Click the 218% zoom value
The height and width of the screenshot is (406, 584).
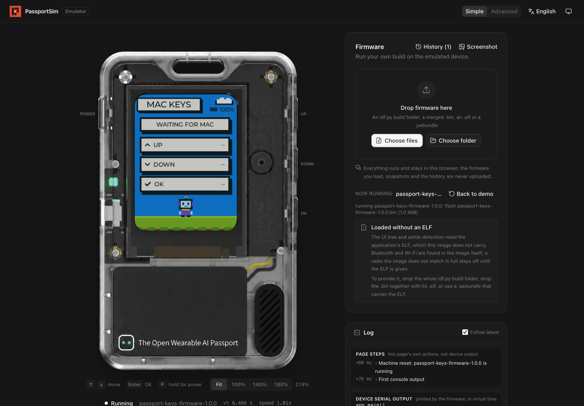tap(302, 385)
